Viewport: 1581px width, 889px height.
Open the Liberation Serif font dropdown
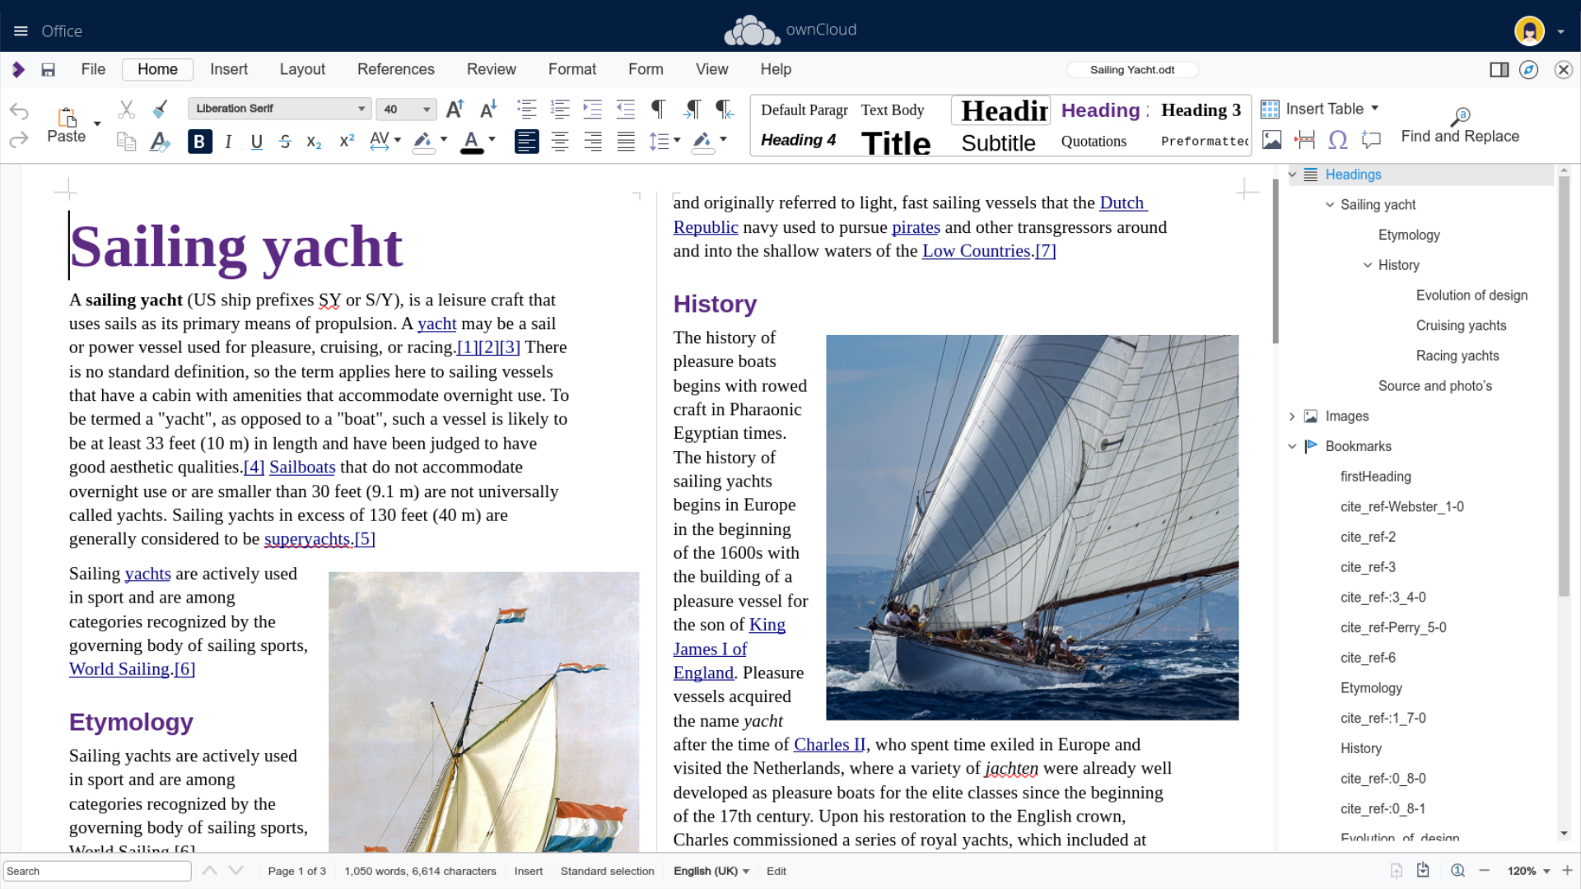point(361,109)
